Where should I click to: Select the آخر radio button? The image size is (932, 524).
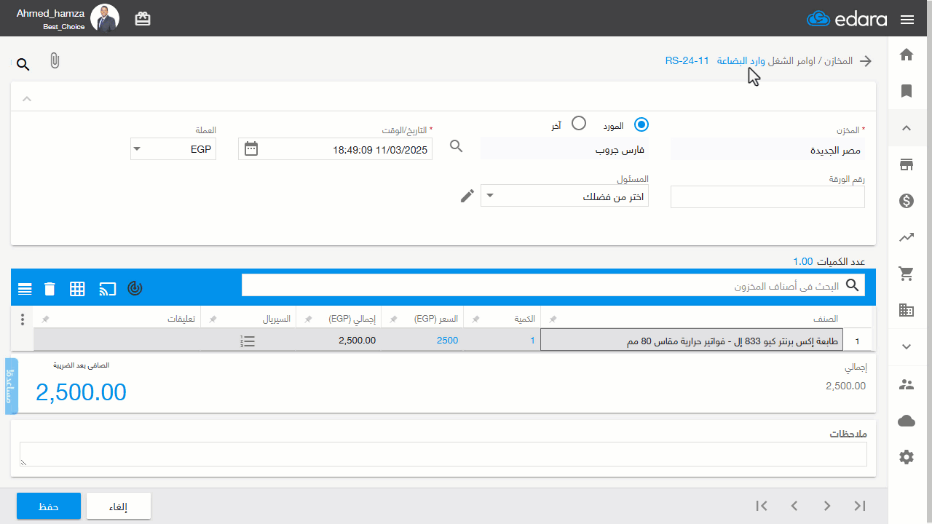579,123
